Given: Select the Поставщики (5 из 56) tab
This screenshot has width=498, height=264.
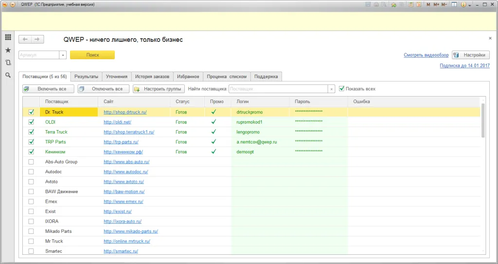Looking at the screenshot, I should (44, 76).
